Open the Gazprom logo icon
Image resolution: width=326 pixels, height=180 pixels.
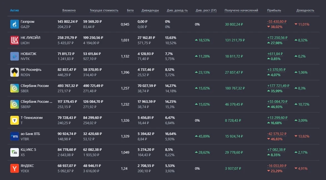(14, 24)
